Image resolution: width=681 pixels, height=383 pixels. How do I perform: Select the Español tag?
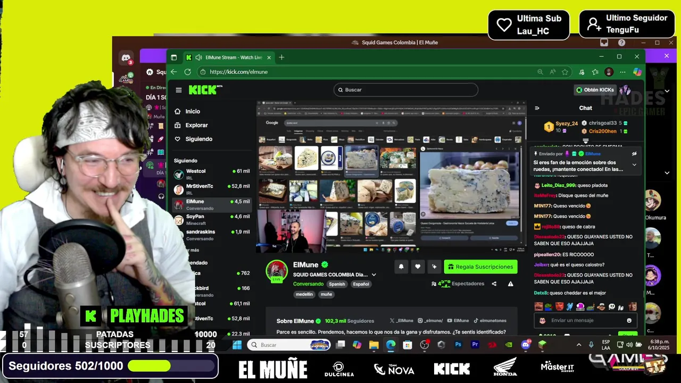click(x=361, y=284)
